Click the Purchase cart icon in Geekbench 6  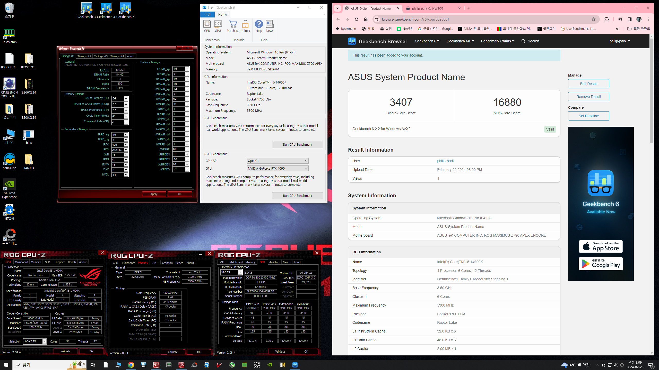(233, 26)
